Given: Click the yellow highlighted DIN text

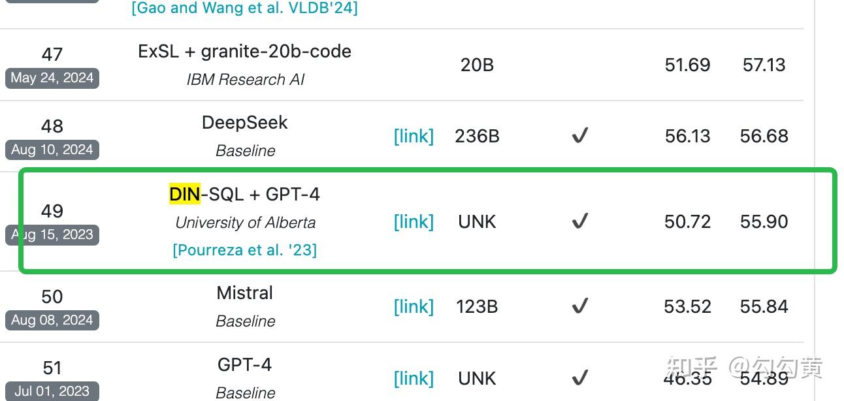Looking at the screenshot, I should point(185,194).
